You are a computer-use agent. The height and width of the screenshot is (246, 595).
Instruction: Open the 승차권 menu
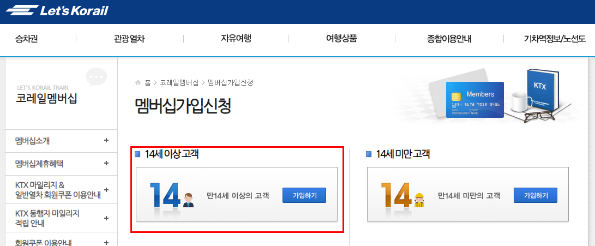click(26, 39)
